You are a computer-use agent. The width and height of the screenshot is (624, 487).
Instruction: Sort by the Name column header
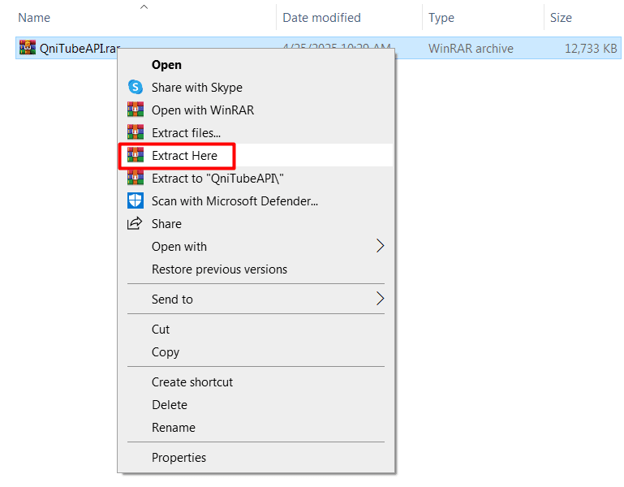pyautogui.click(x=34, y=18)
